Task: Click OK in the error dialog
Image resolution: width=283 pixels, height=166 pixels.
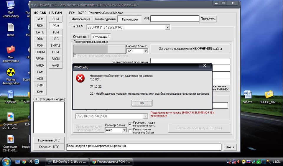Action: tap(142, 103)
